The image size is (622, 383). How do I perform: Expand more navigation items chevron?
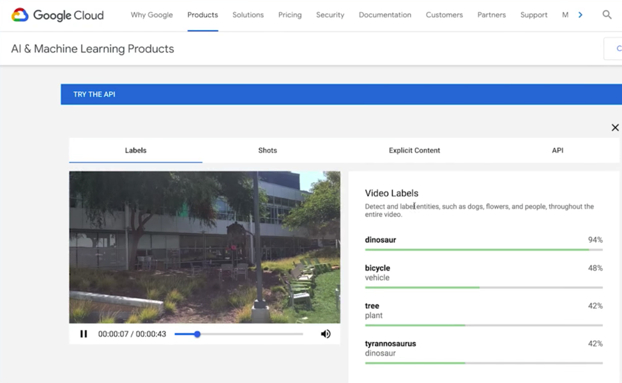click(x=580, y=15)
